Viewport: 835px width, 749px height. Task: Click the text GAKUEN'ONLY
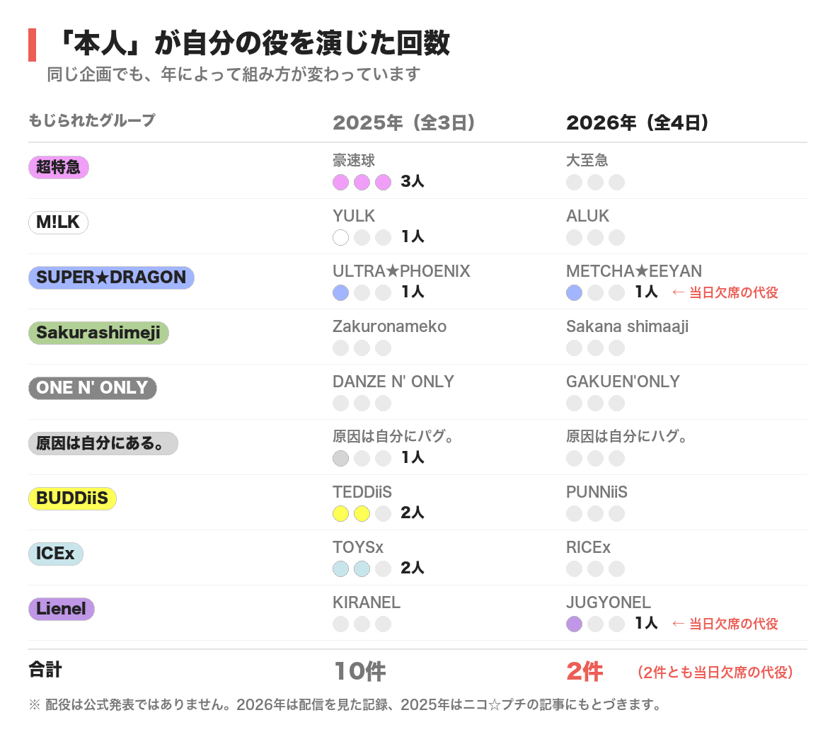pyautogui.click(x=623, y=382)
